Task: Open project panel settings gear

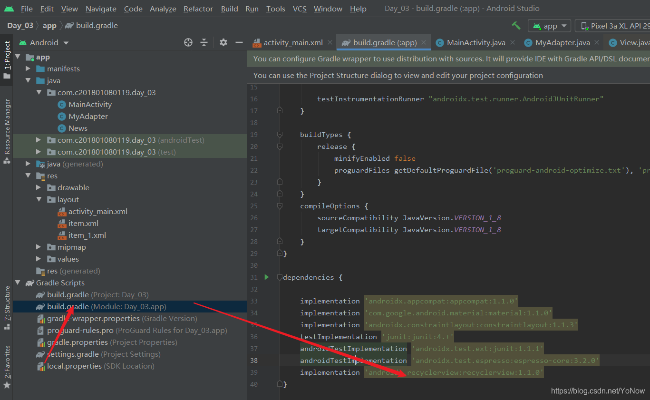Action: 223,42
